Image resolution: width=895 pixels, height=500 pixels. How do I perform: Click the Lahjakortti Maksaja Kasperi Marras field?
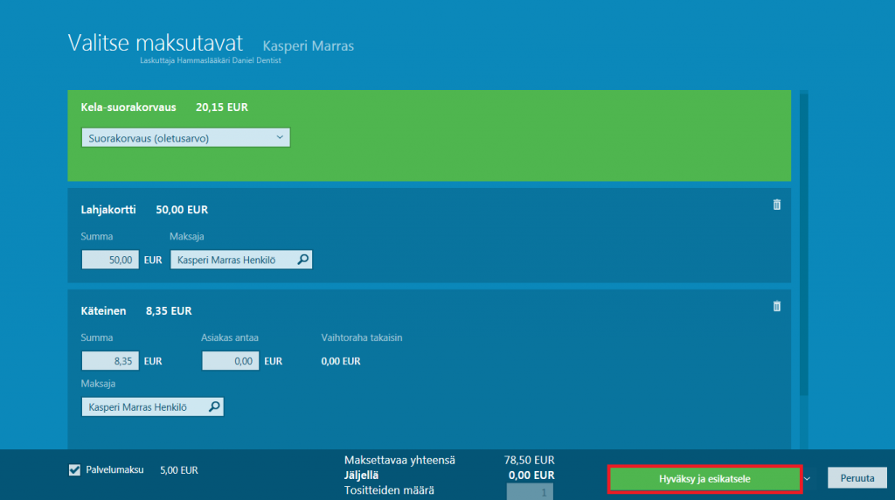[241, 260]
